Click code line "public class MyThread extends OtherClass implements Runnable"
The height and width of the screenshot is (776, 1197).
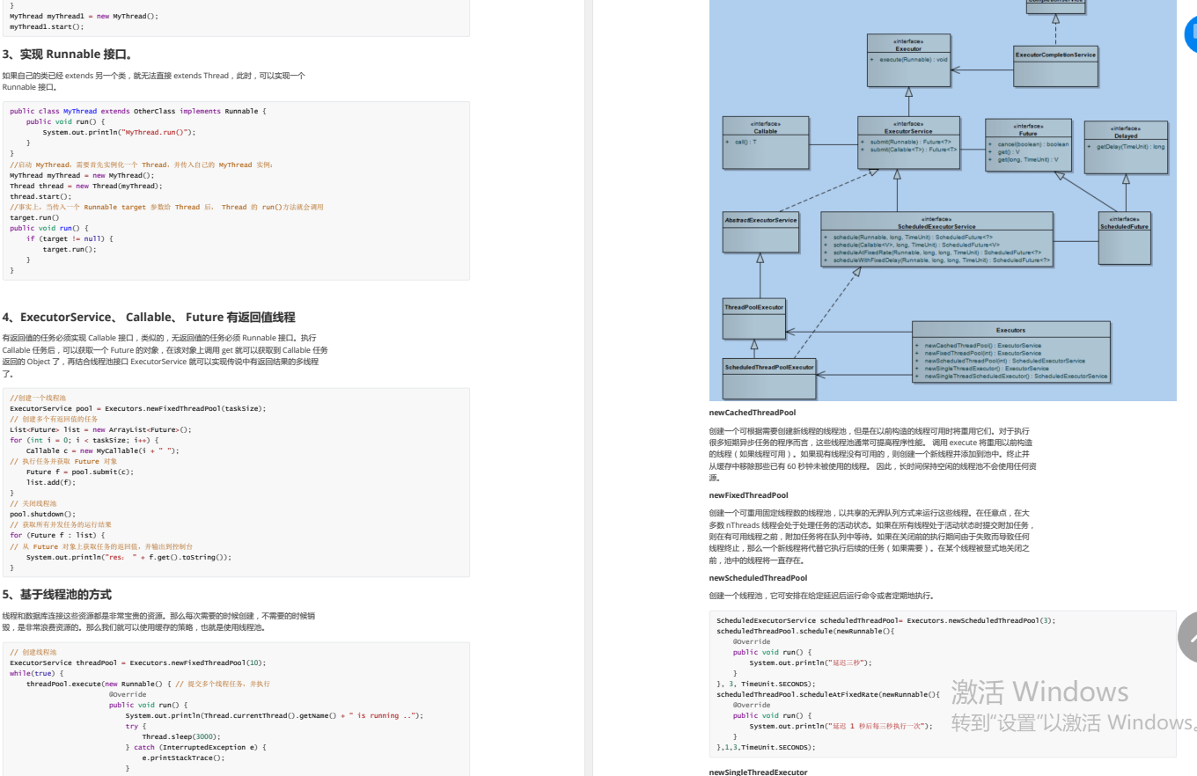(138, 112)
